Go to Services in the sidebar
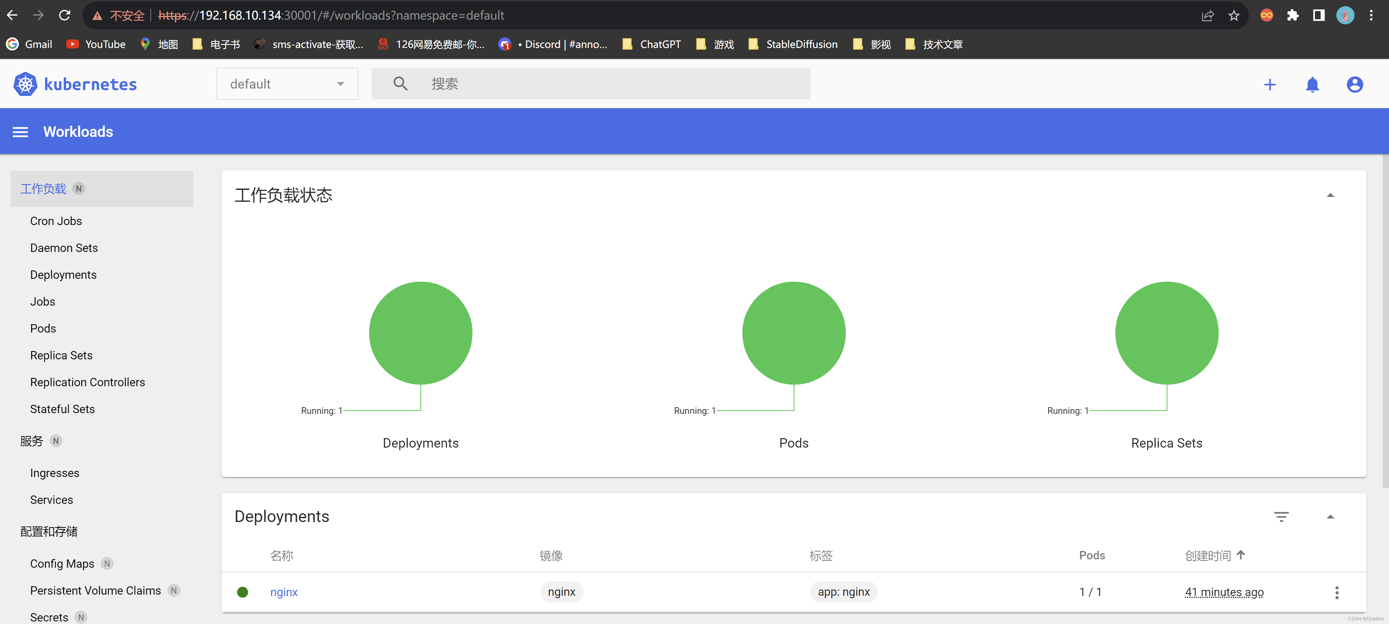The image size is (1389, 624). click(x=51, y=499)
